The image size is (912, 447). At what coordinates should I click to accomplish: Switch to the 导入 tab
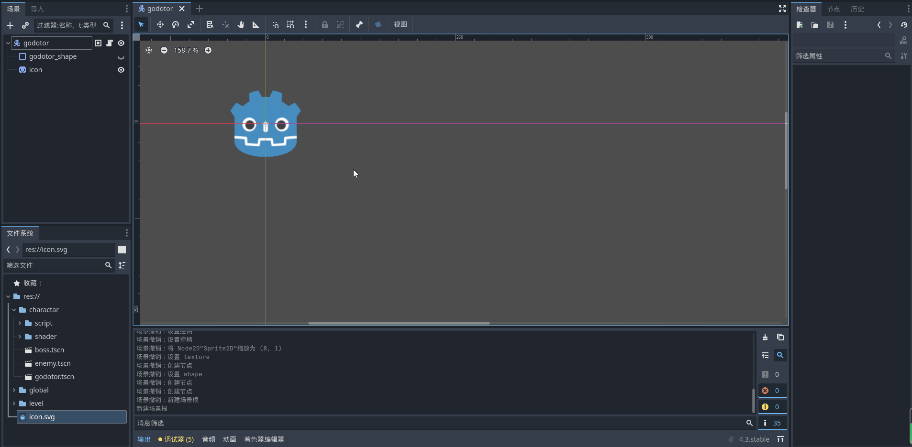37,9
